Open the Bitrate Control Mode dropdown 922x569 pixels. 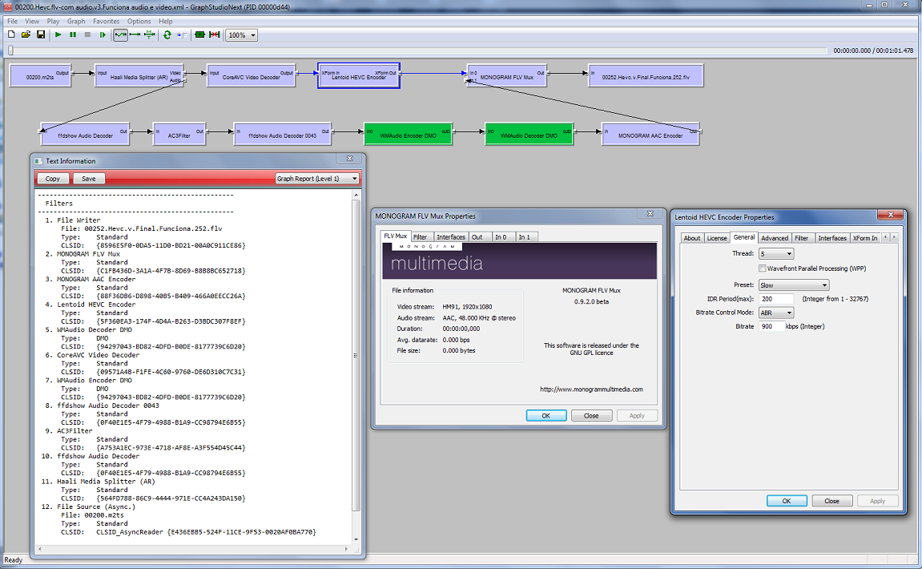[776, 313]
